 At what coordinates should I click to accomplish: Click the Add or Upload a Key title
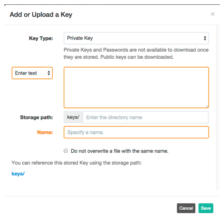pos(41,15)
